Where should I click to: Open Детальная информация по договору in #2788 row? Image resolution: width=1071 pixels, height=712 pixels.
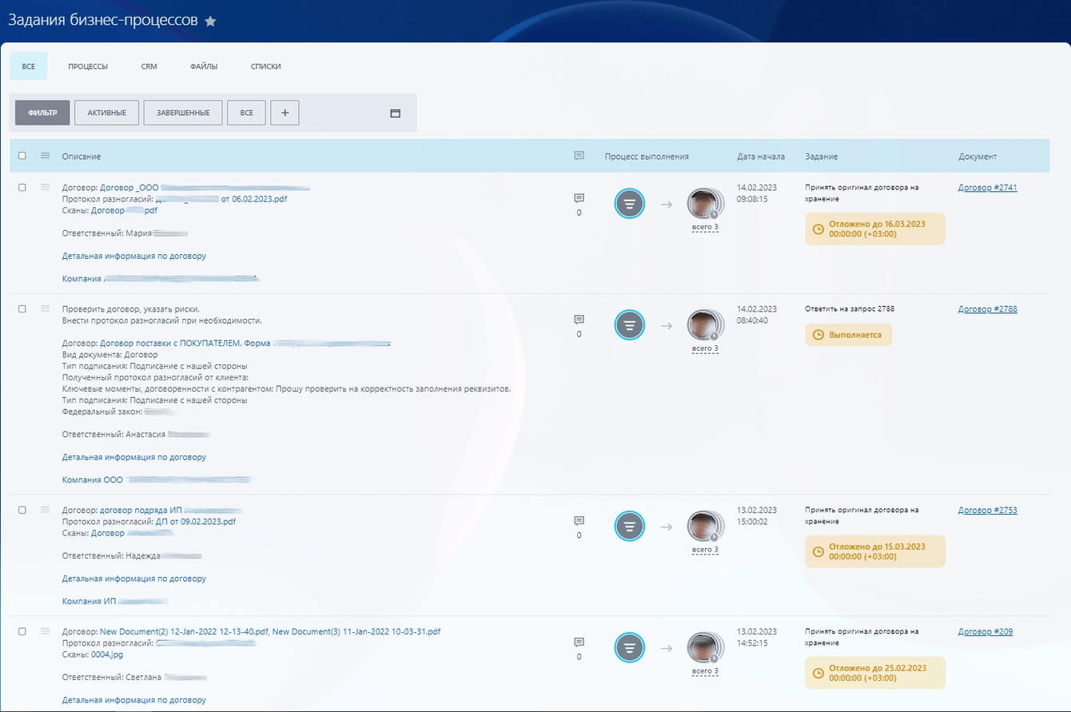pyautogui.click(x=134, y=457)
